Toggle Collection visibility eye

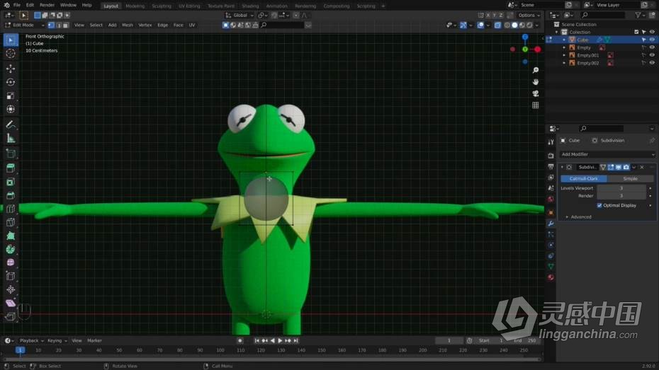click(x=652, y=32)
